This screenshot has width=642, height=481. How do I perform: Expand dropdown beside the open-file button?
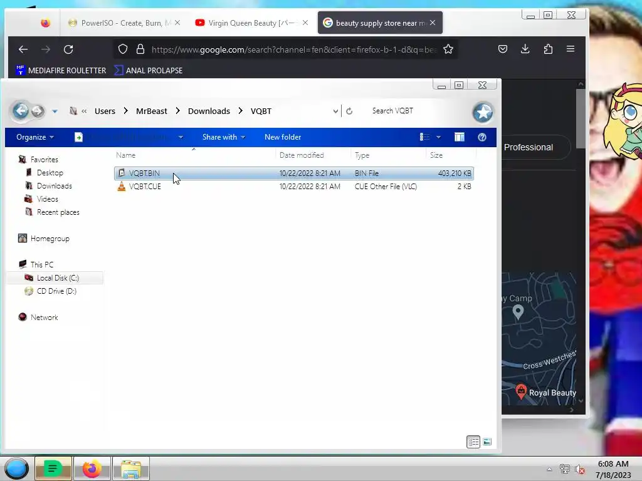pyautogui.click(x=181, y=137)
